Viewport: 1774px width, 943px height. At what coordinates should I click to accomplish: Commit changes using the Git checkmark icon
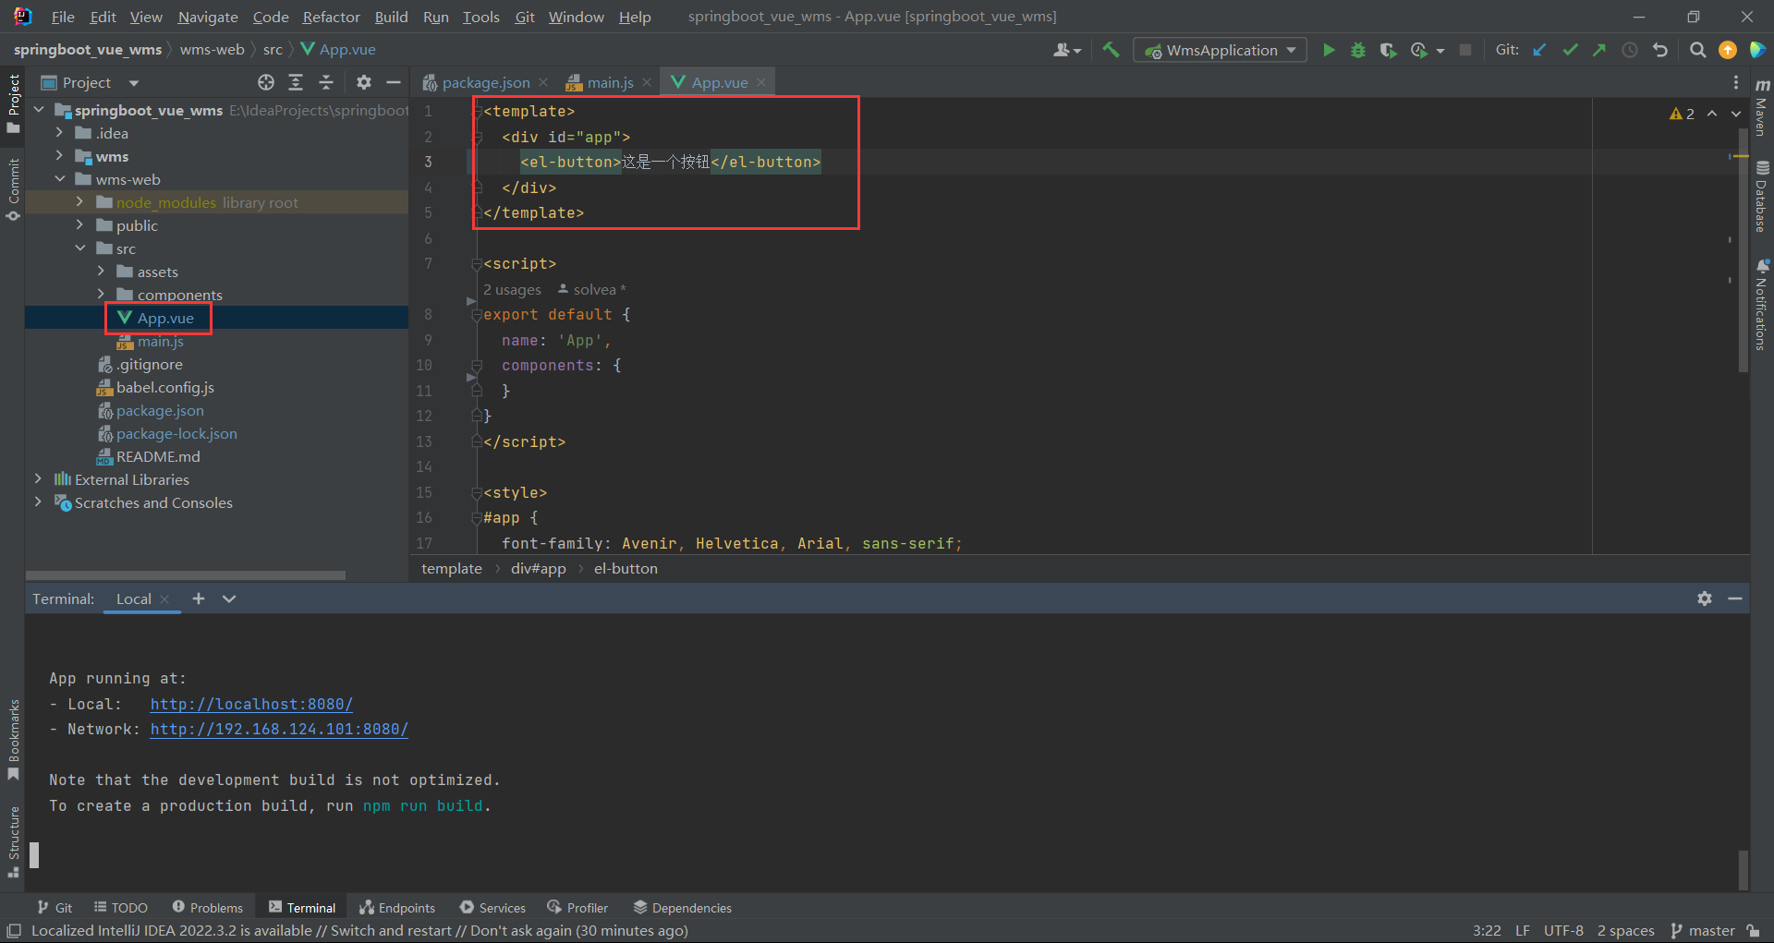point(1570,50)
